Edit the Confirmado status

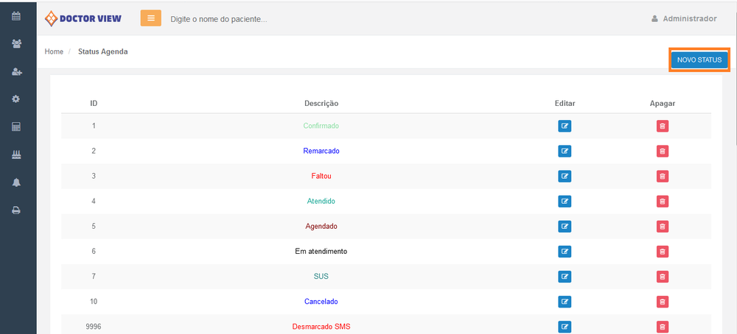(x=565, y=126)
